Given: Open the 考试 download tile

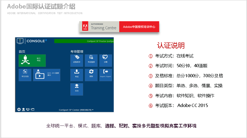Looking at the screenshot, I should [77, 75].
